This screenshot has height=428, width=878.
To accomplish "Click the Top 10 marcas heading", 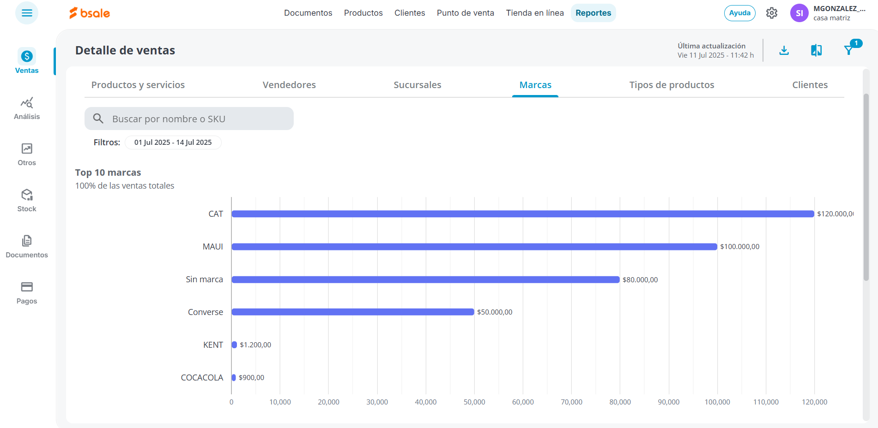I will (108, 172).
